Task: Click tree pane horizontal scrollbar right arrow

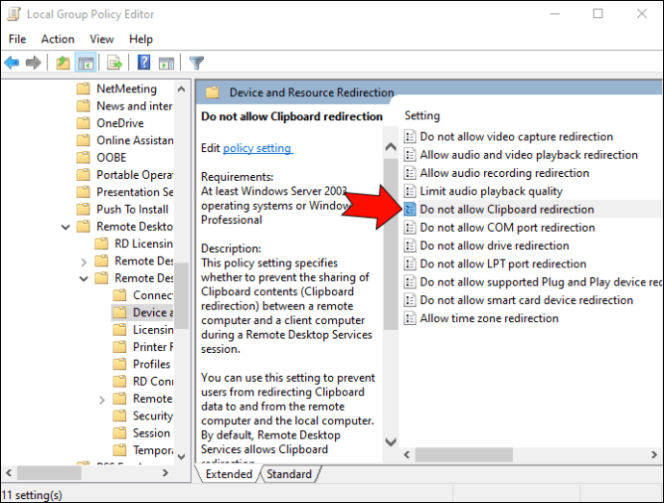Action: click(x=166, y=472)
